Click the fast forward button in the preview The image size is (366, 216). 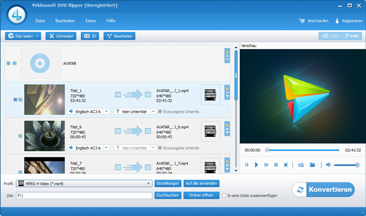(266, 165)
